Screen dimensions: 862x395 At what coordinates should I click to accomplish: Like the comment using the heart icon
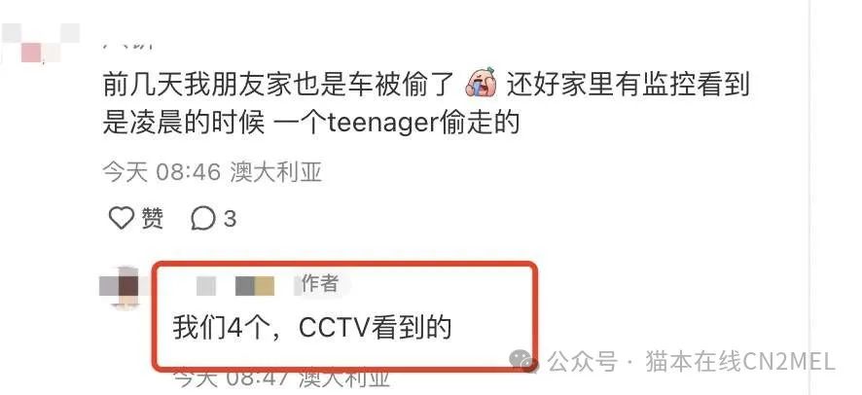point(121,219)
